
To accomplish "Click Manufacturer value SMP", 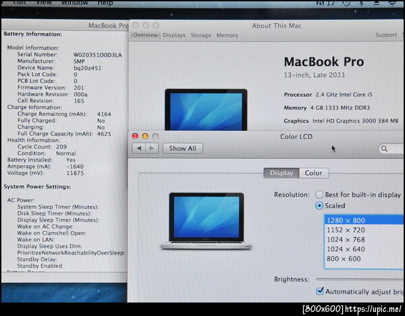I will click(x=79, y=61).
